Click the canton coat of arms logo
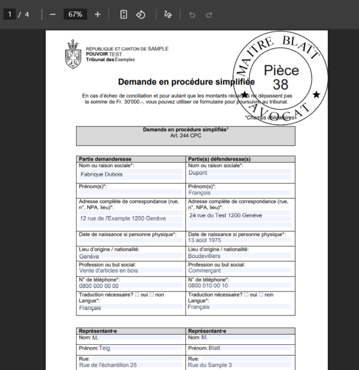The image size is (359, 370). click(73, 54)
